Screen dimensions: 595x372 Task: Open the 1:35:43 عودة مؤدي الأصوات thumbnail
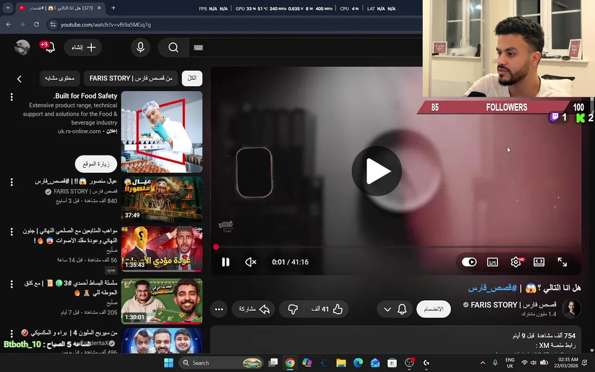(x=162, y=249)
